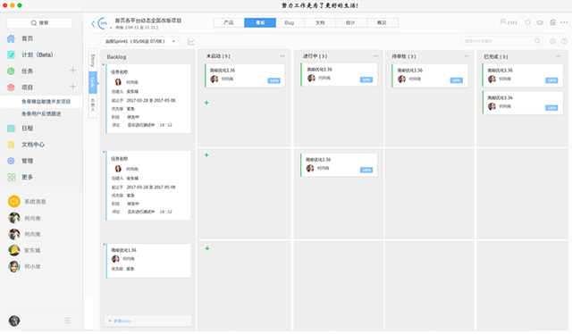Open the checklist note icon in top bar

click(x=552, y=22)
